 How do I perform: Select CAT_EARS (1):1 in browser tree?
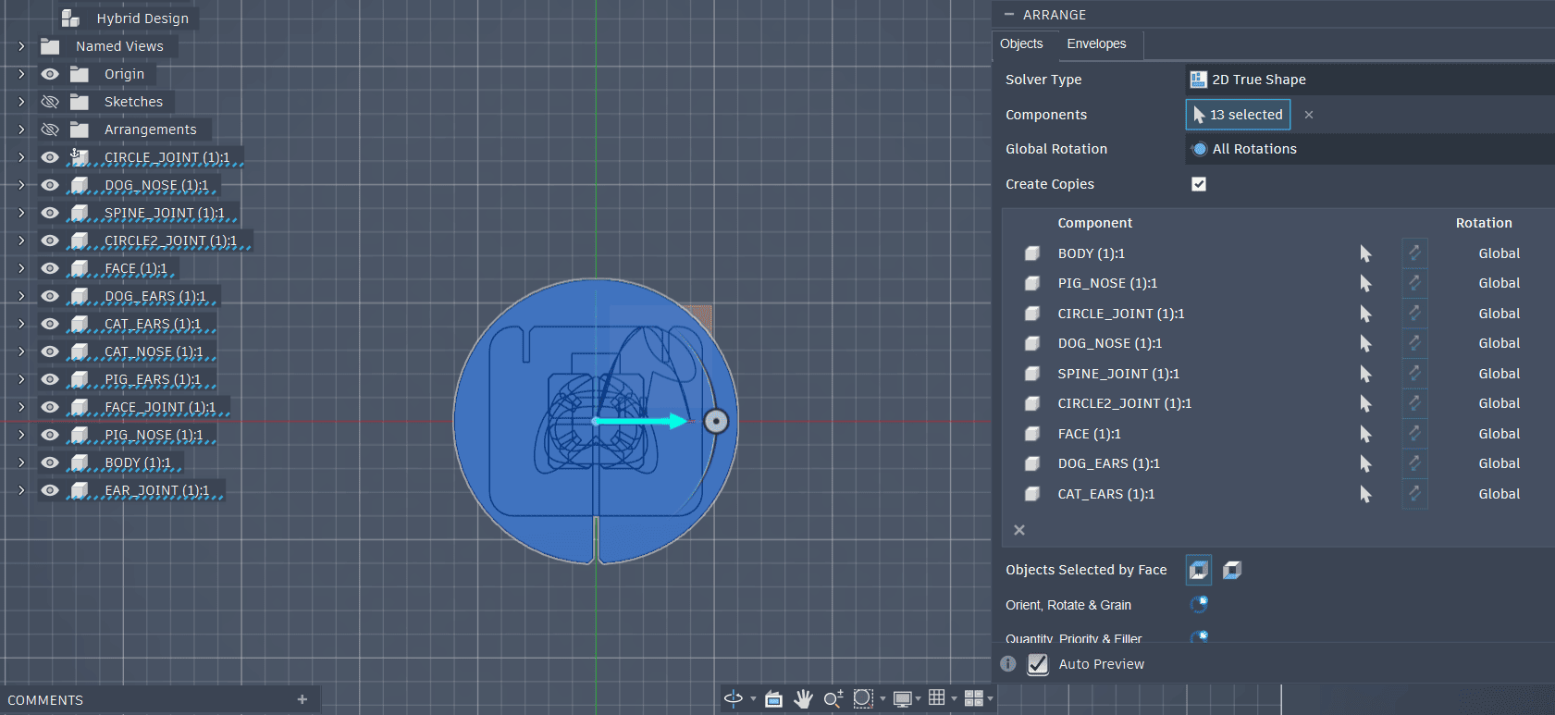click(153, 324)
